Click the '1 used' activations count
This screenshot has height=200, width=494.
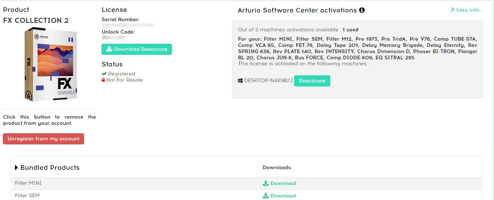pos(350,30)
